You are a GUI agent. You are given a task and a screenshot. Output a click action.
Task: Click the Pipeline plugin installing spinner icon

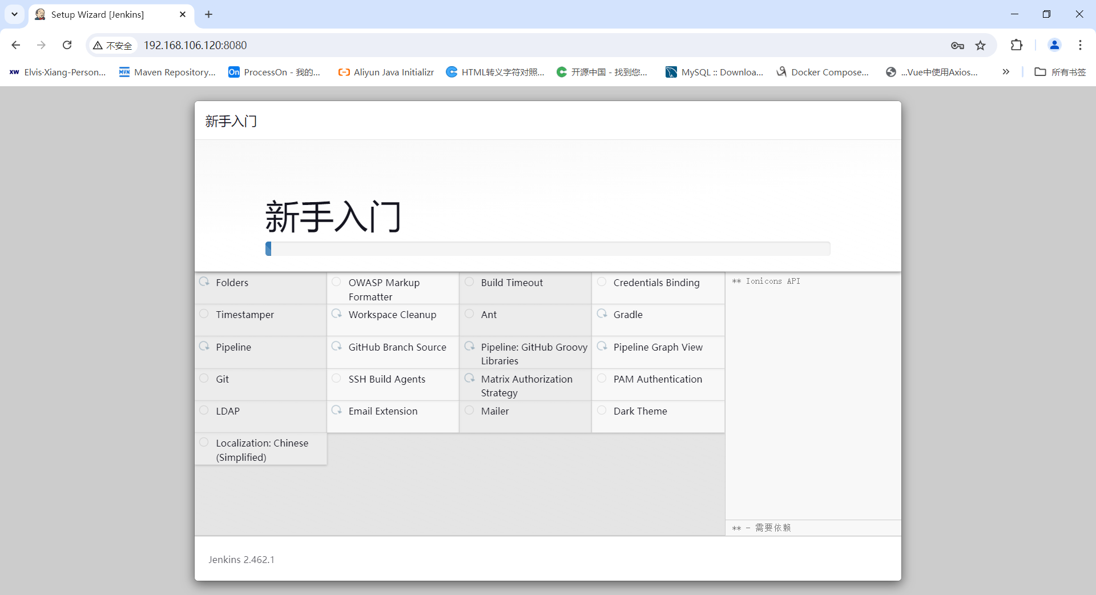[x=204, y=346]
